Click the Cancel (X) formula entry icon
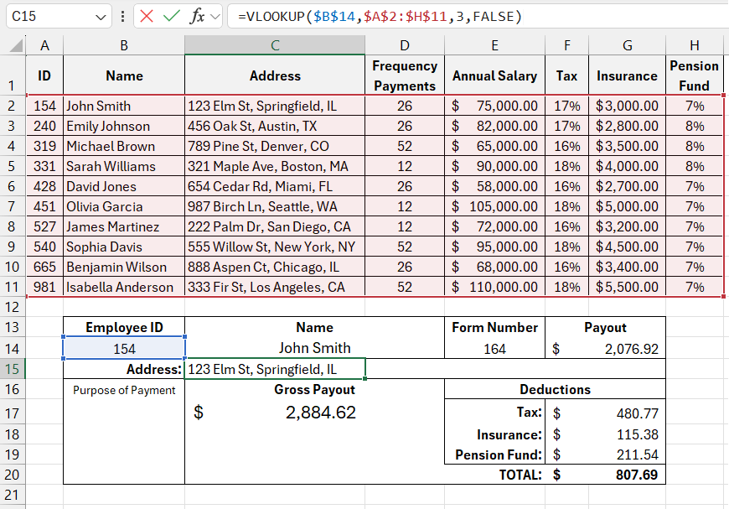Image resolution: width=729 pixels, height=509 pixels. click(x=147, y=17)
